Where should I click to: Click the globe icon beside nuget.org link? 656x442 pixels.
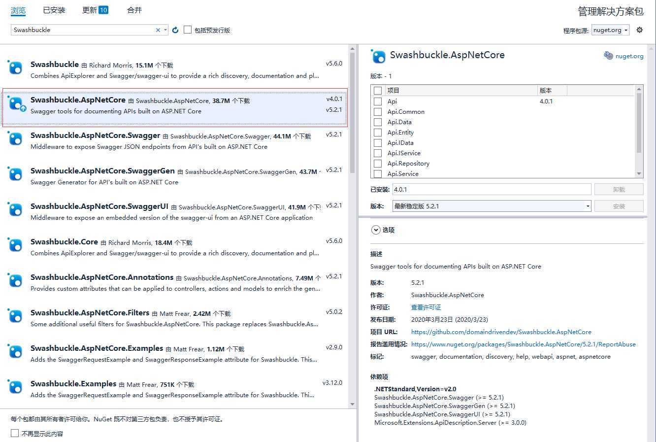click(608, 56)
